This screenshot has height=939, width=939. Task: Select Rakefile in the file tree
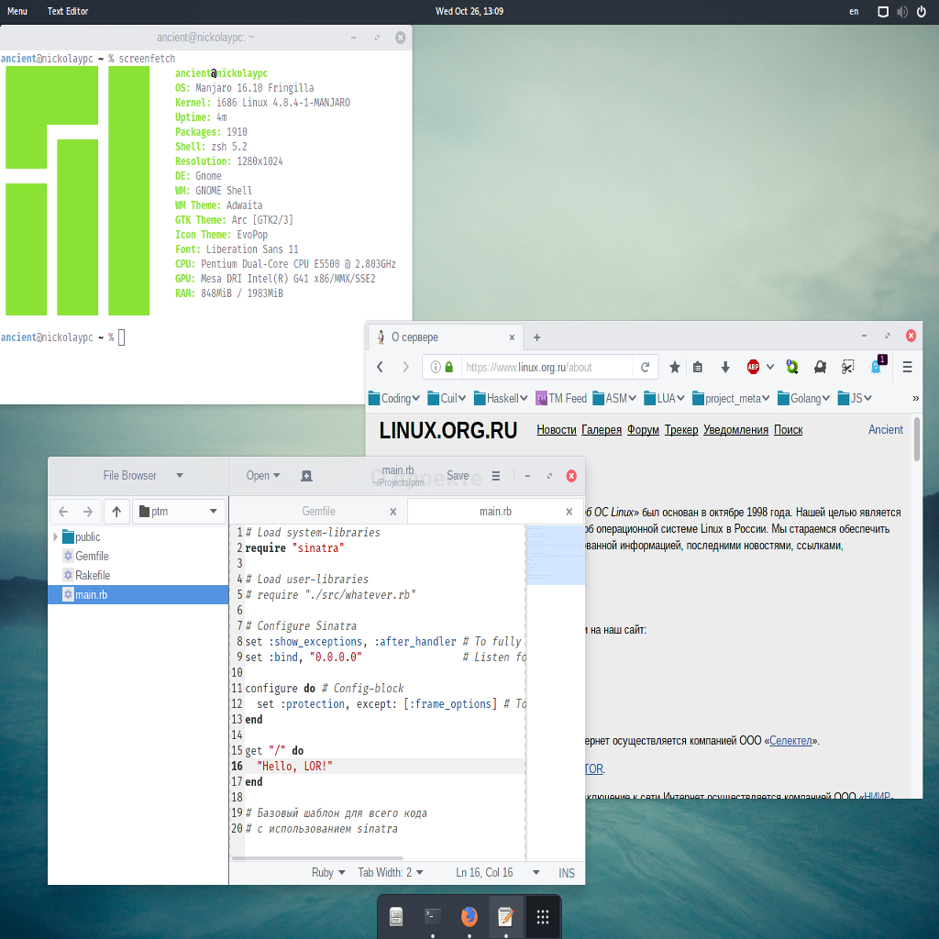coord(138,576)
